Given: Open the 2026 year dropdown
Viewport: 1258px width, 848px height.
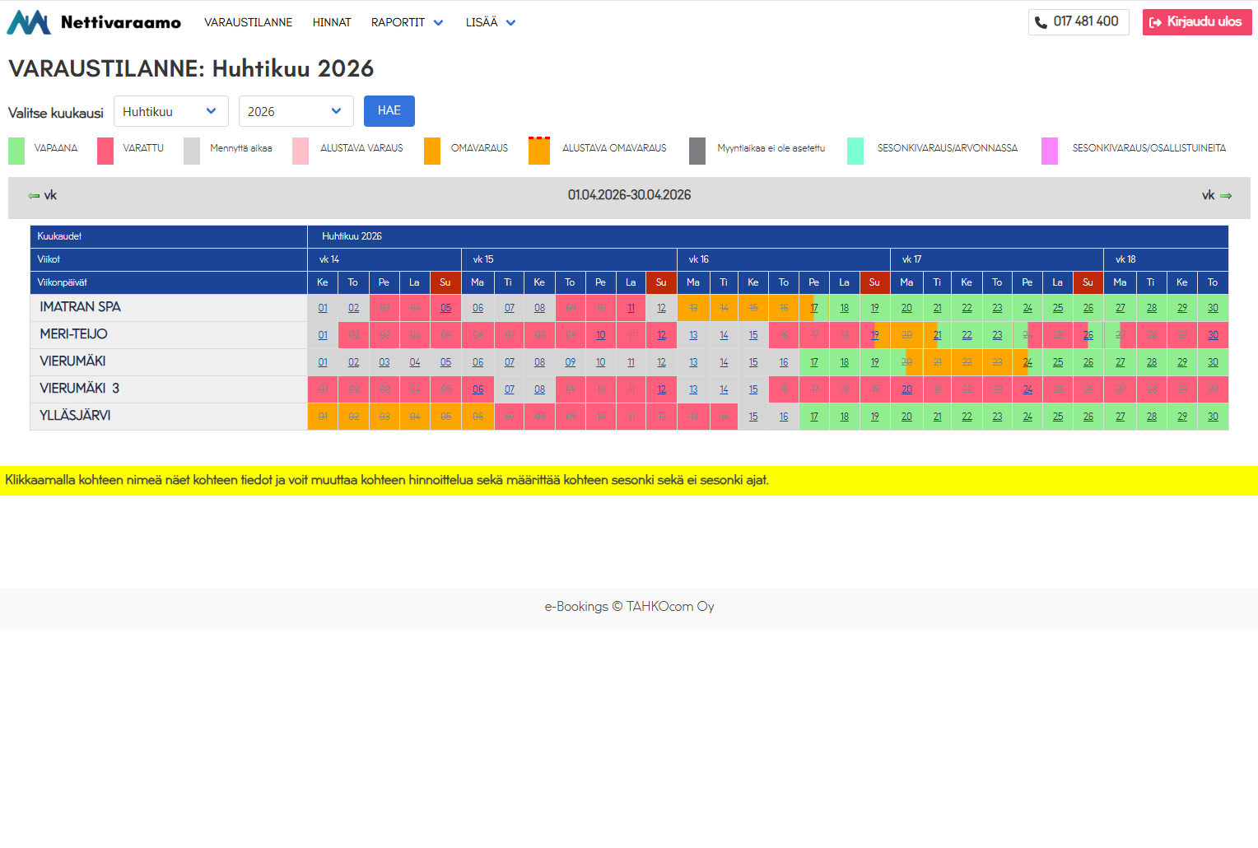Looking at the screenshot, I should point(296,110).
